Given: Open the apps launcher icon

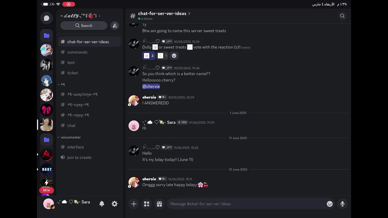Looking at the screenshot, I should [x=147, y=204].
